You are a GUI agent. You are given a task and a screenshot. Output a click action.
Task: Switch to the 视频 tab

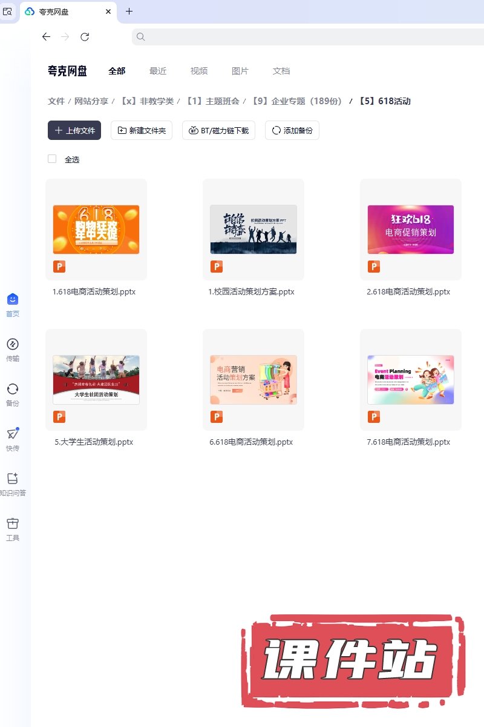pos(199,71)
